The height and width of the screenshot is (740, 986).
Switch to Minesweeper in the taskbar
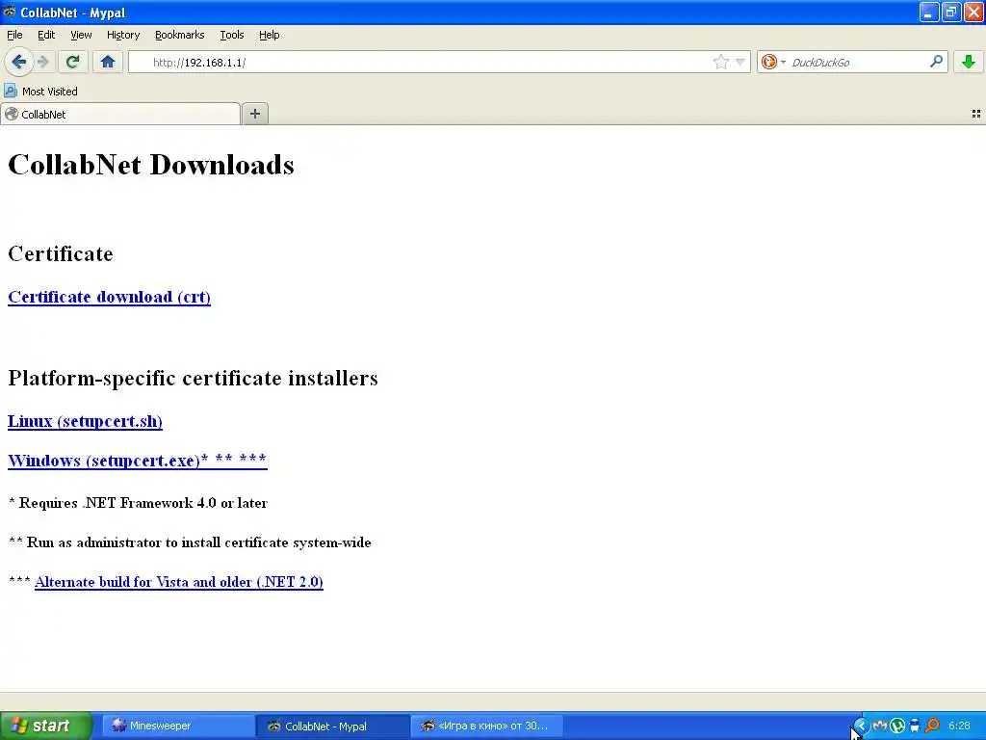[178, 726]
